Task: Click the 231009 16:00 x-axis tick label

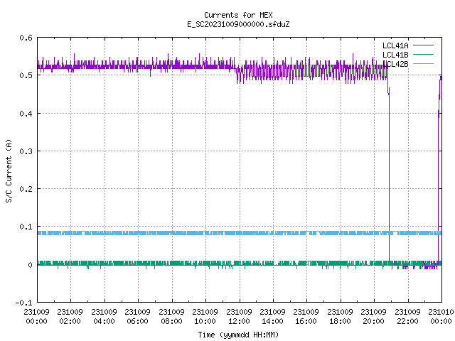Action: click(x=306, y=316)
